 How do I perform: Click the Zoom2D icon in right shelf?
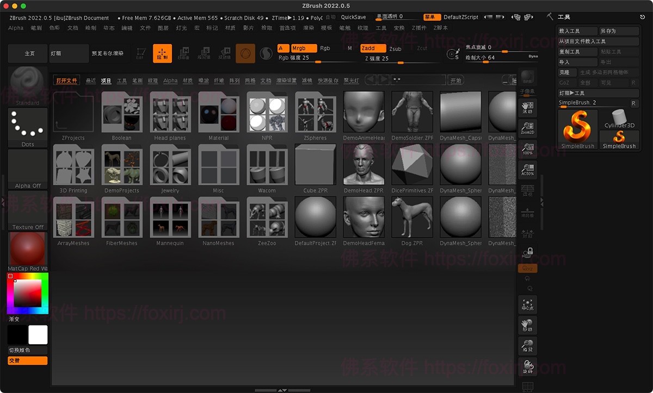[x=527, y=128]
